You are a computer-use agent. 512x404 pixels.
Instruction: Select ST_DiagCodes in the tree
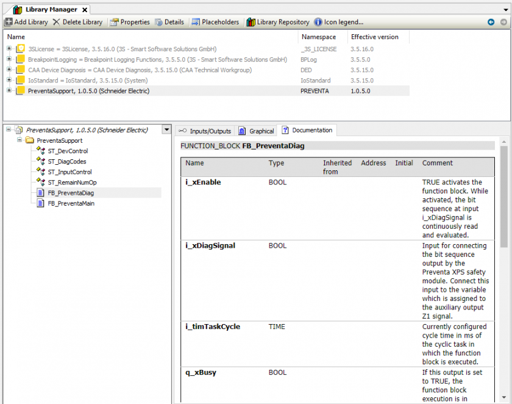[67, 162]
